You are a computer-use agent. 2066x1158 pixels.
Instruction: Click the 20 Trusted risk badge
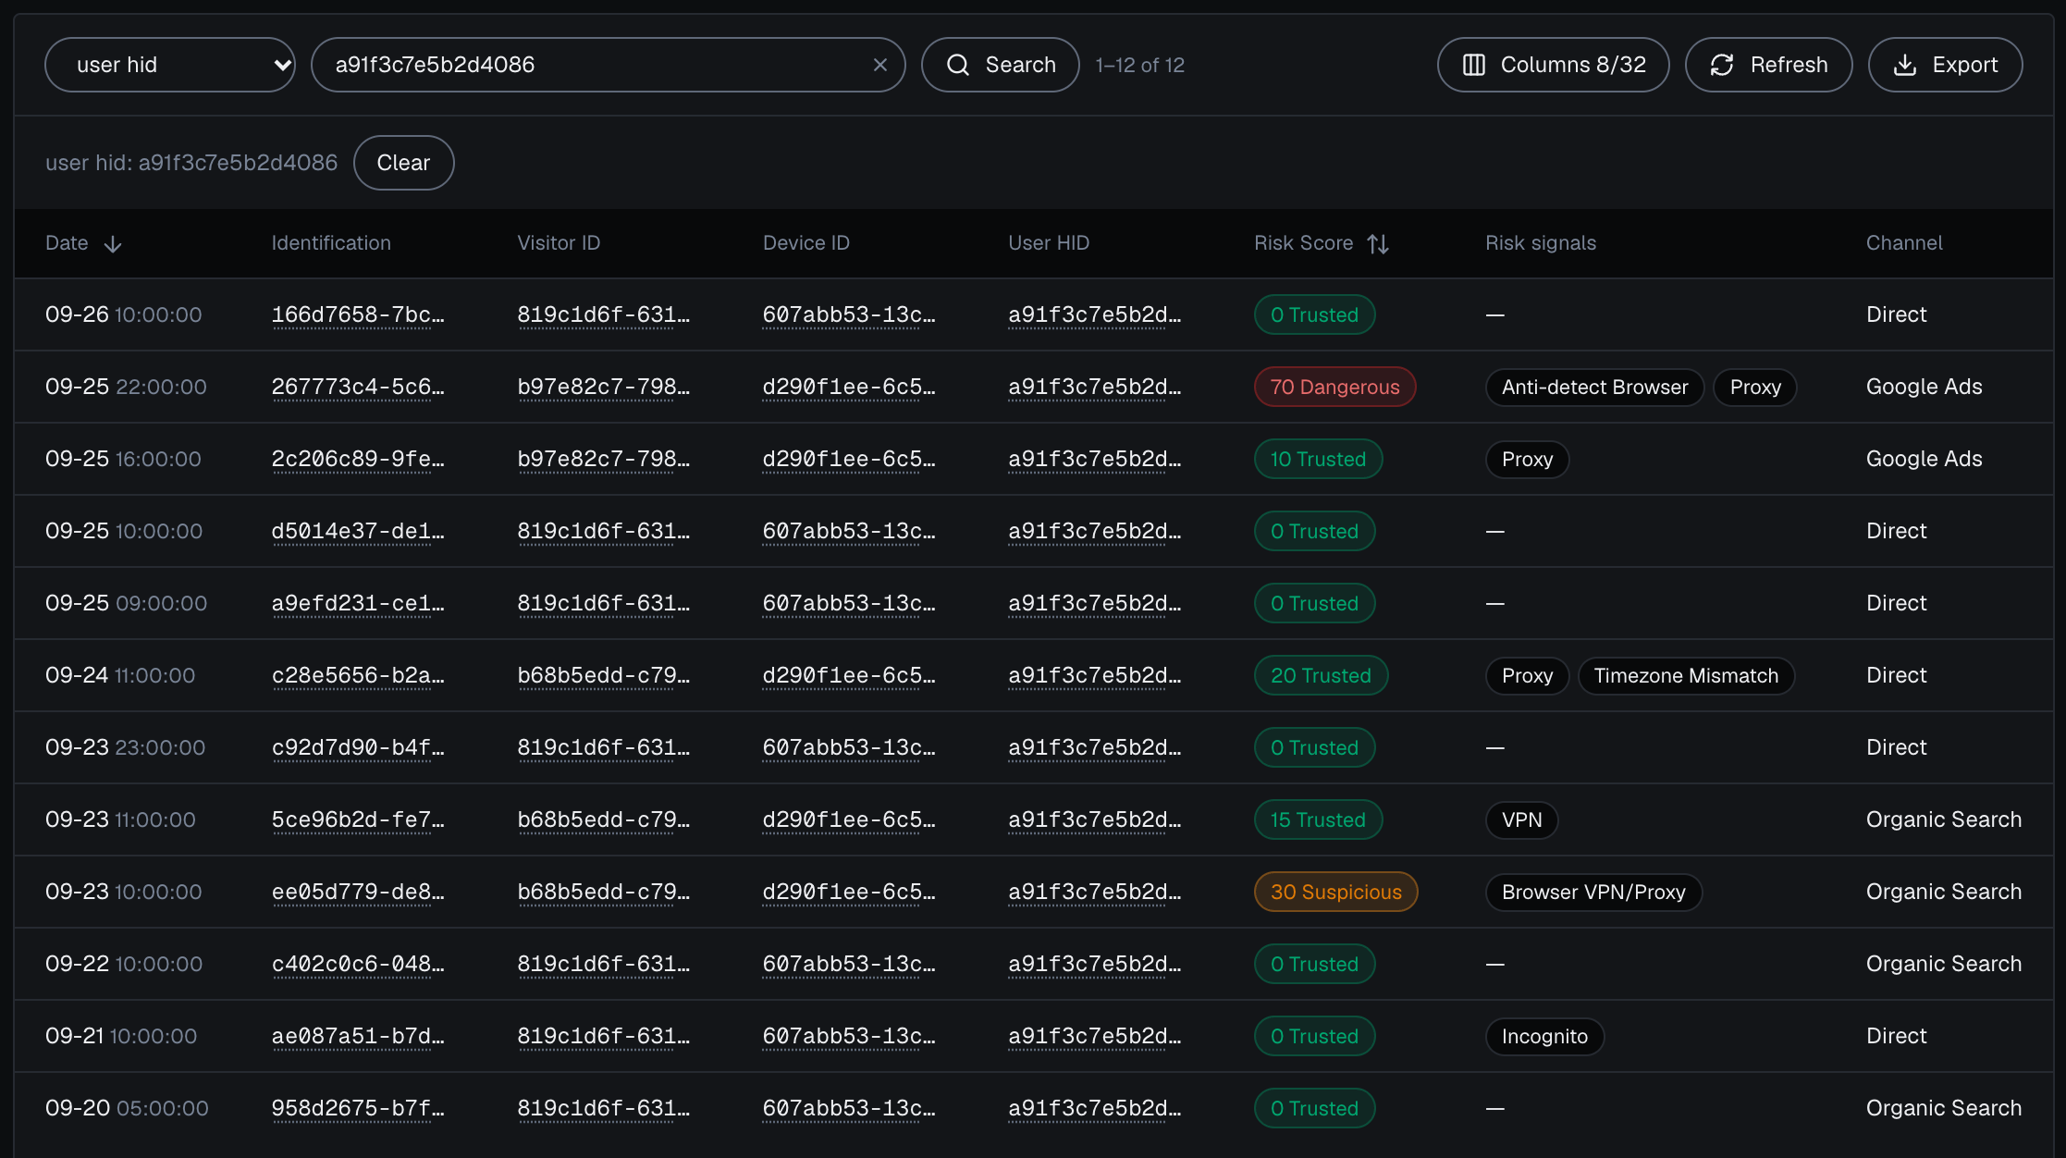pyautogui.click(x=1321, y=675)
